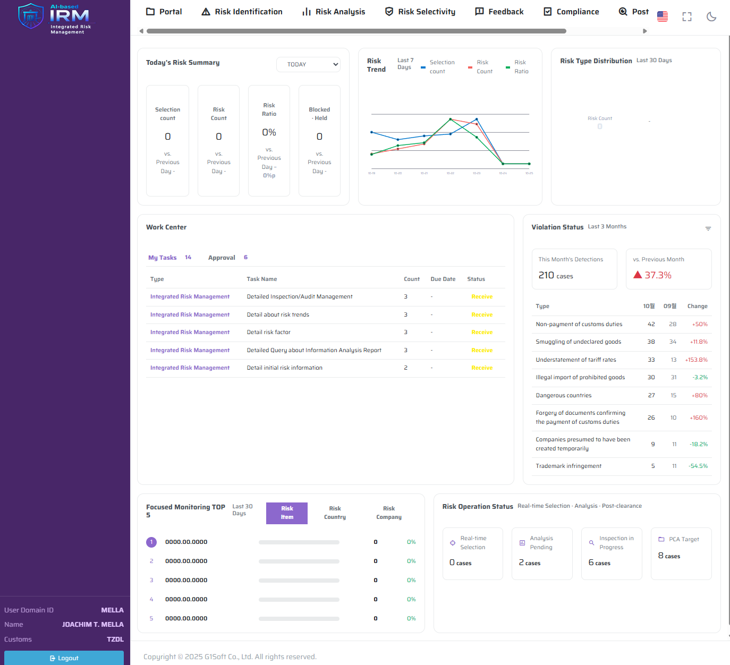
Task: Open language selector flag icon
Action: (663, 16)
